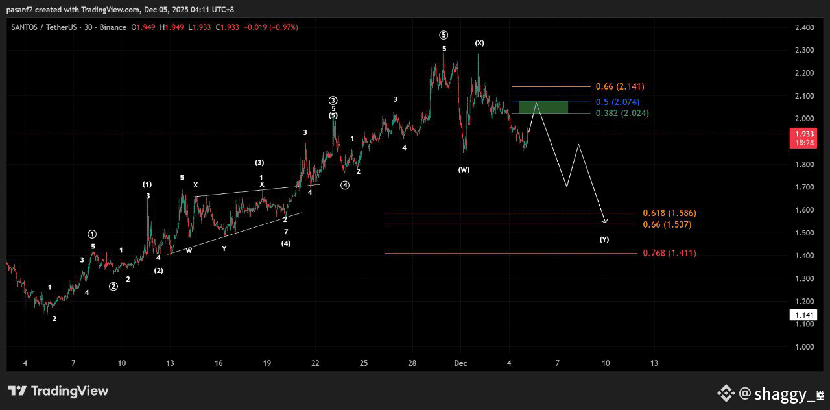
Task: Click the (4) wave label
Action: click(285, 243)
